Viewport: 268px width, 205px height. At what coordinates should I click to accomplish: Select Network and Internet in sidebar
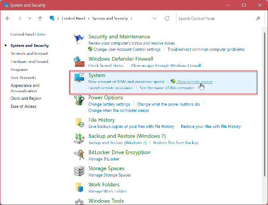(x=29, y=53)
